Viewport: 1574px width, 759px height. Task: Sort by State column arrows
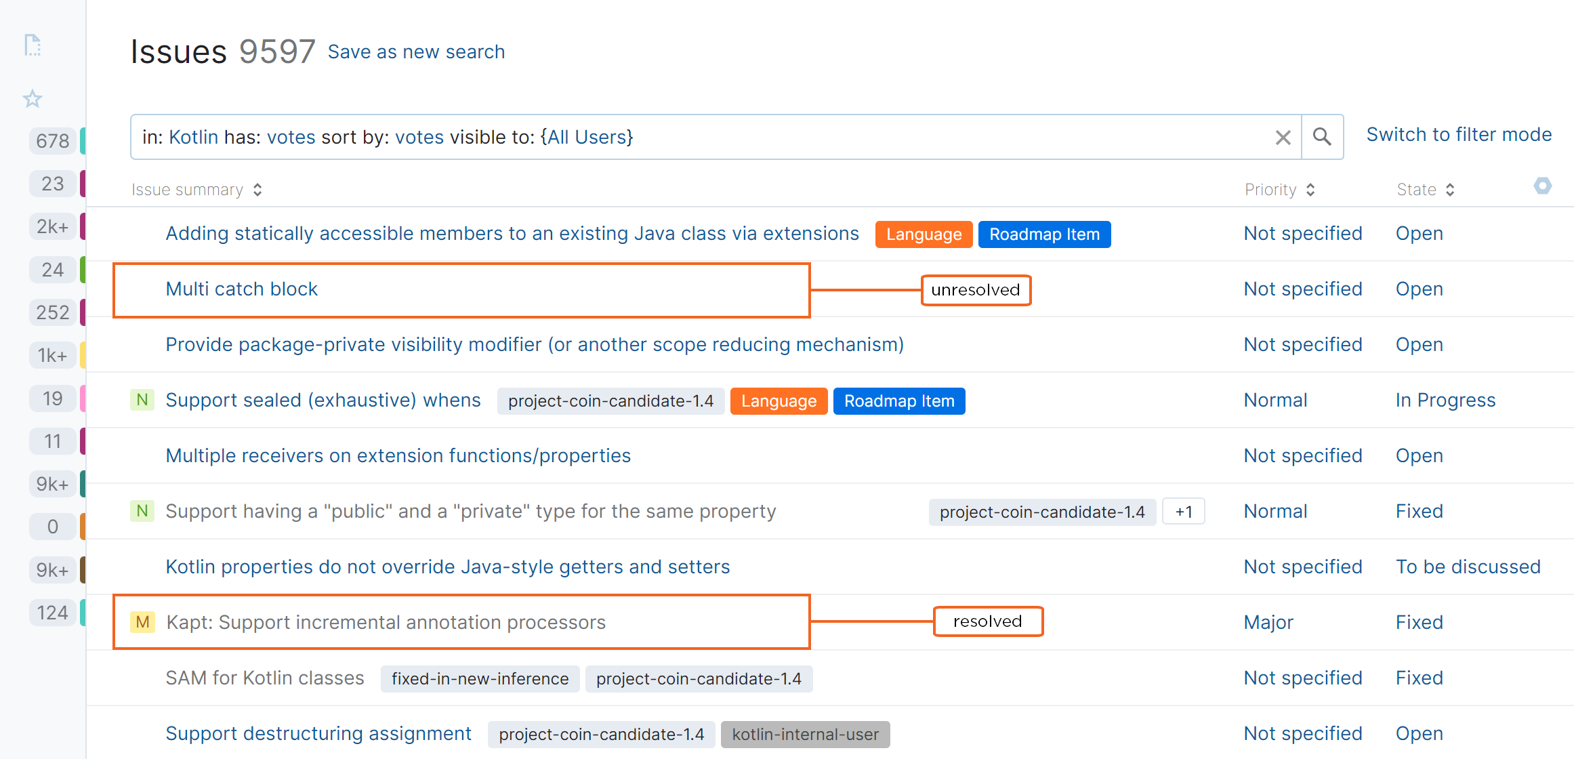[1450, 190]
